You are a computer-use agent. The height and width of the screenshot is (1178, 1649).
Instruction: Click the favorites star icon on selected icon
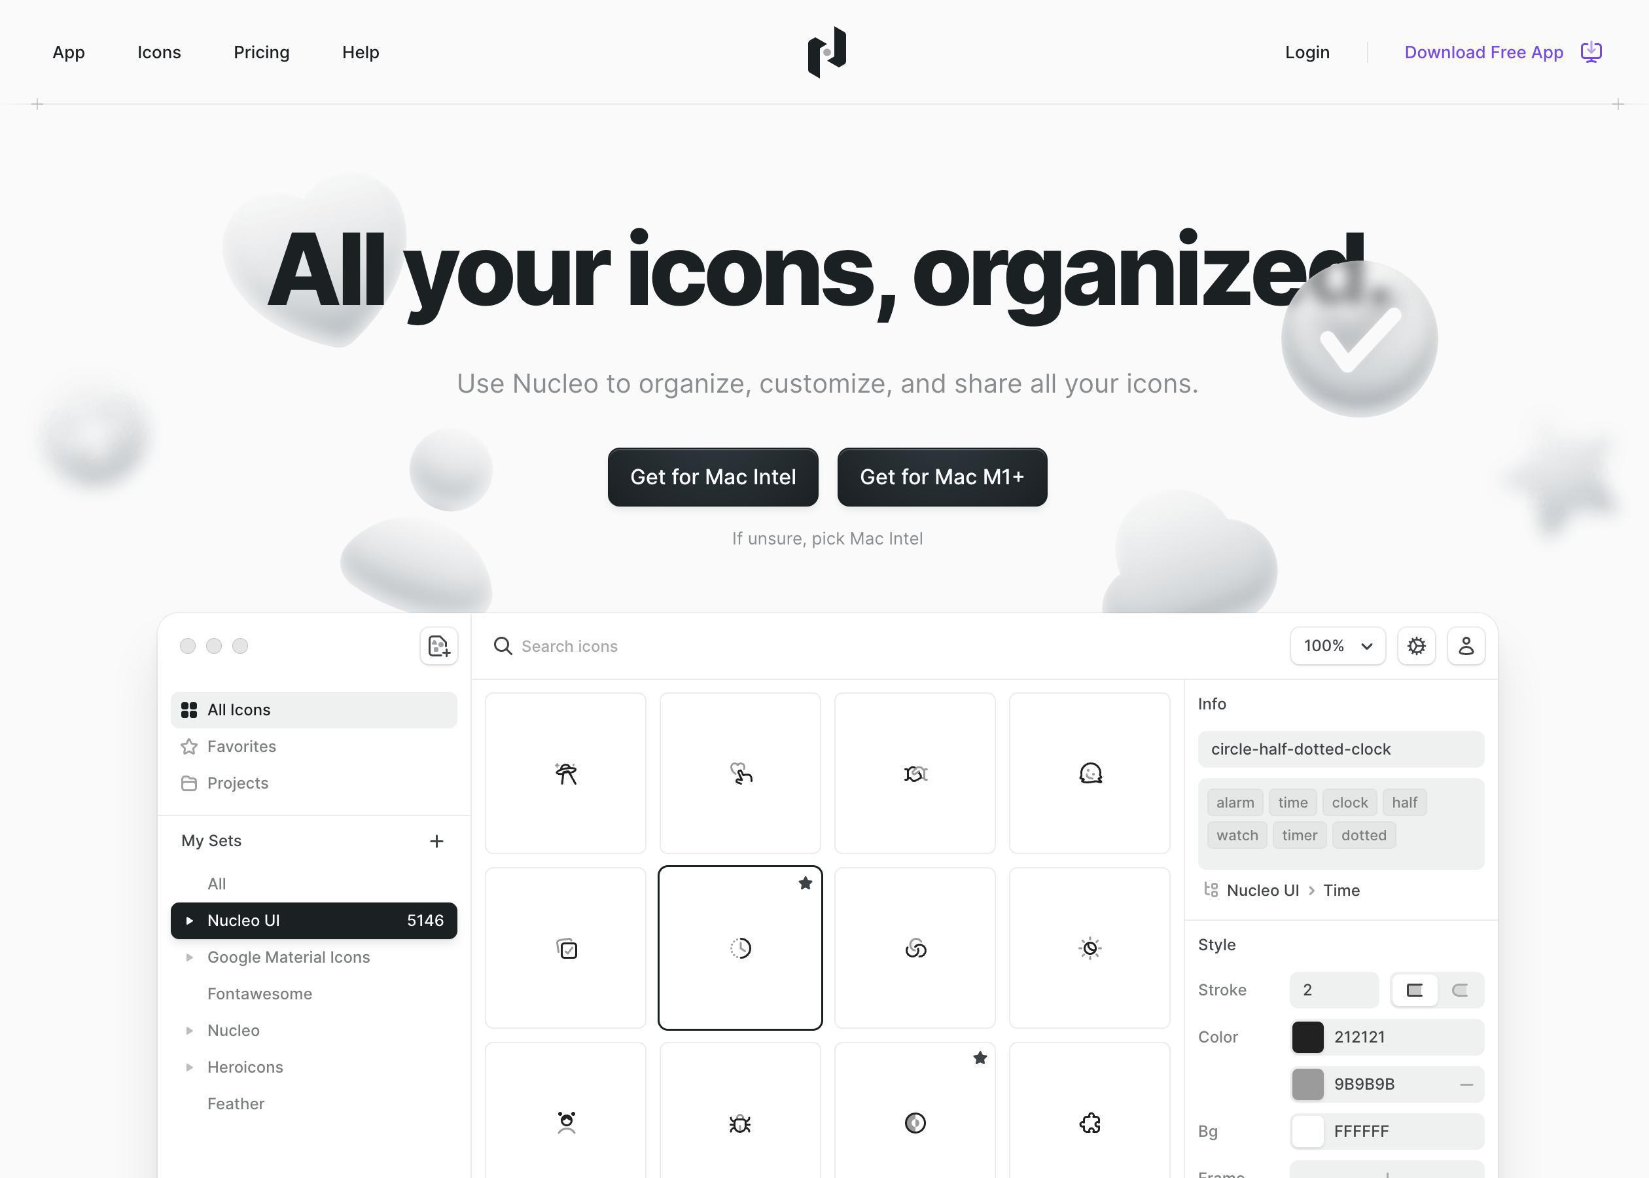pyautogui.click(x=804, y=882)
